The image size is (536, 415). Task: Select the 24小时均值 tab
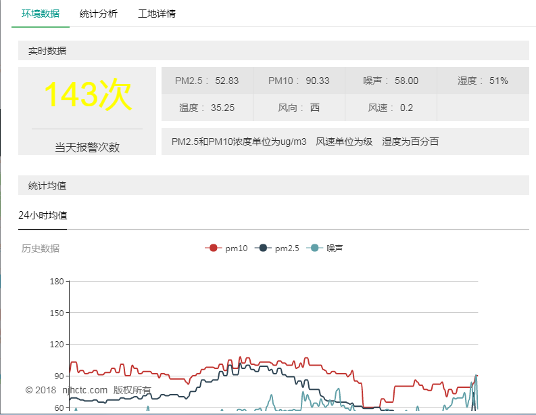[x=43, y=215]
